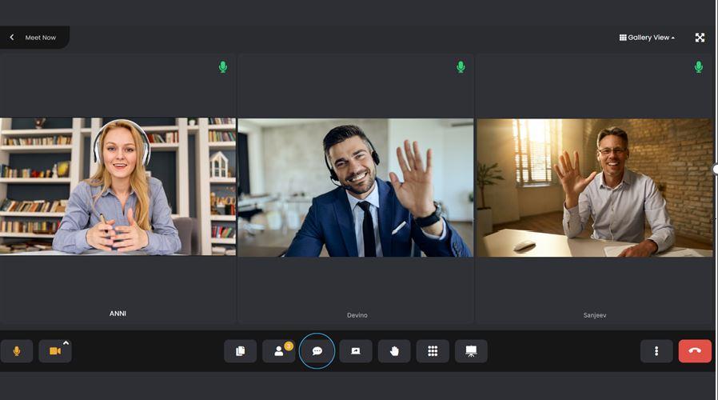Toggle Anni's green microphone indicator
The image size is (718, 400).
click(x=223, y=67)
